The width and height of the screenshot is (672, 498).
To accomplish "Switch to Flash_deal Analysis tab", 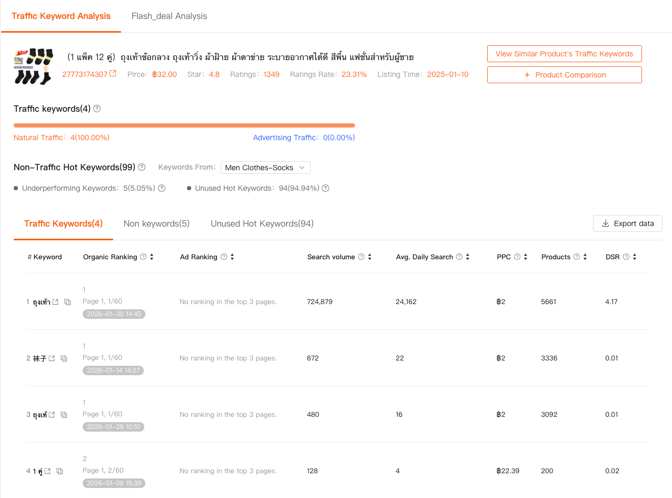I will click(169, 16).
